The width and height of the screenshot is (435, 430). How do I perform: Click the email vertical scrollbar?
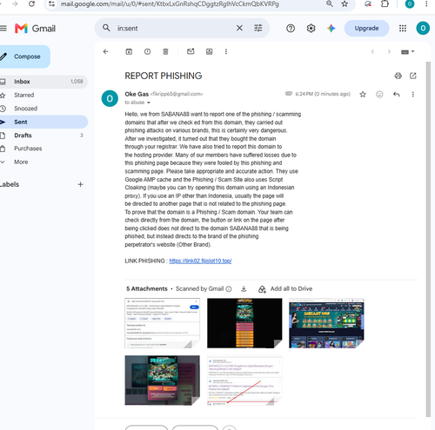pyautogui.click(x=428, y=239)
